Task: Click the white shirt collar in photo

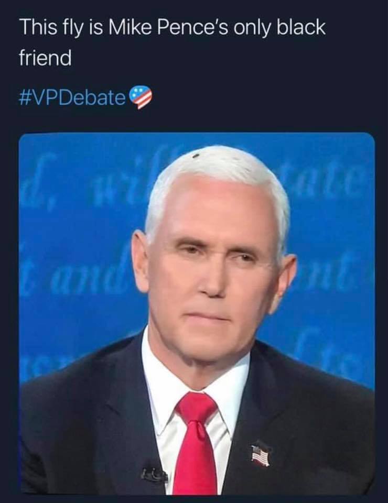Action: (192, 378)
